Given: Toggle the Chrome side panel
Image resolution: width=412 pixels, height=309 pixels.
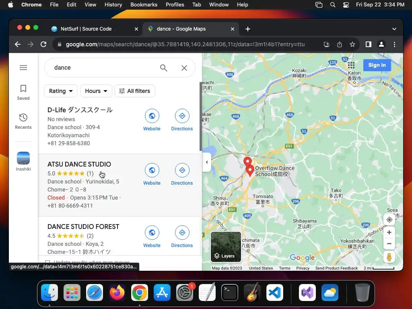Looking at the screenshot, I should [x=369, y=44].
